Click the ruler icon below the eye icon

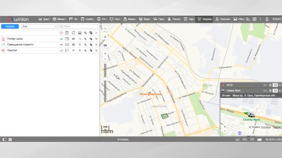click(x=105, y=45)
